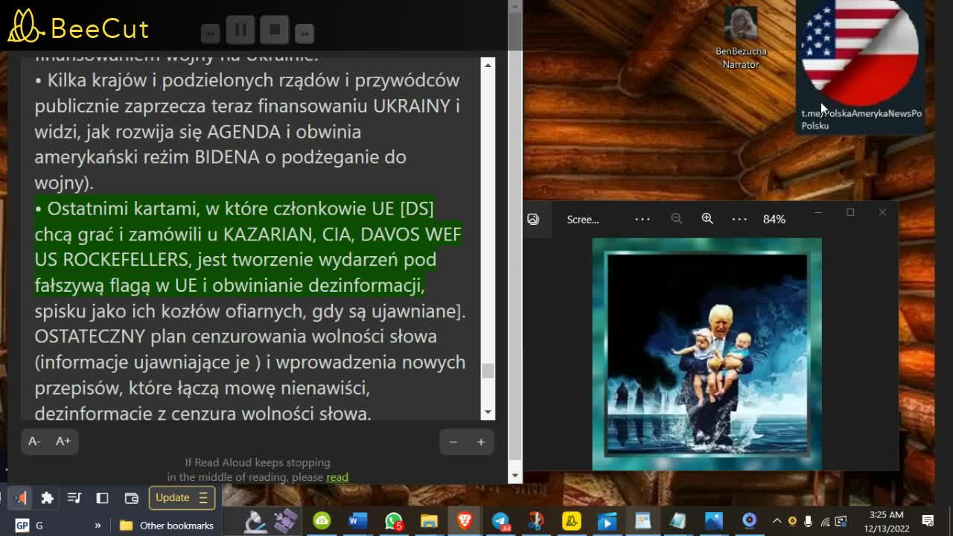
Task: Open the browser hamburger menu
Action: coord(203,498)
